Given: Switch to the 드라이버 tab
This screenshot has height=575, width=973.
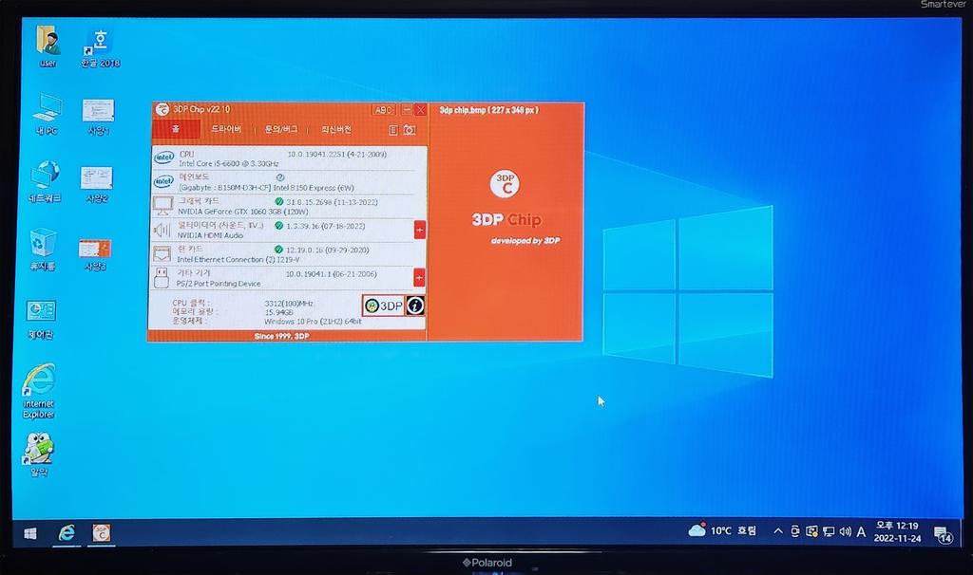Looking at the screenshot, I should click(x=226, y=129).
